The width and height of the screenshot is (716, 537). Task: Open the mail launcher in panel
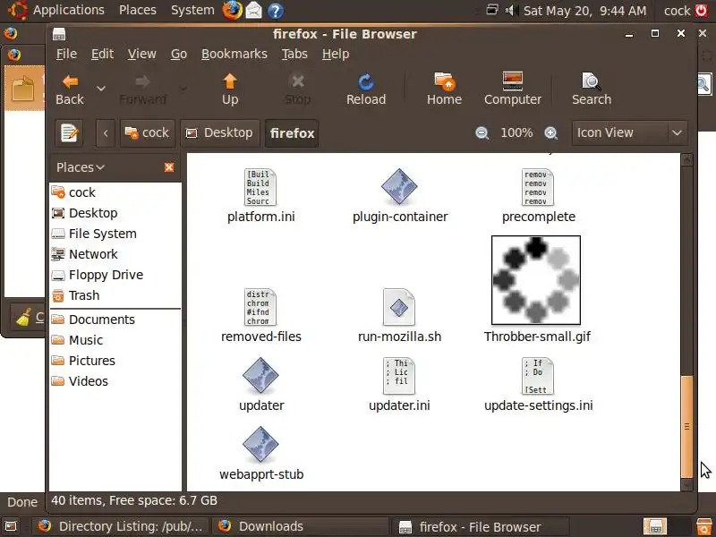pyautogui.click(x=254, y=10)
